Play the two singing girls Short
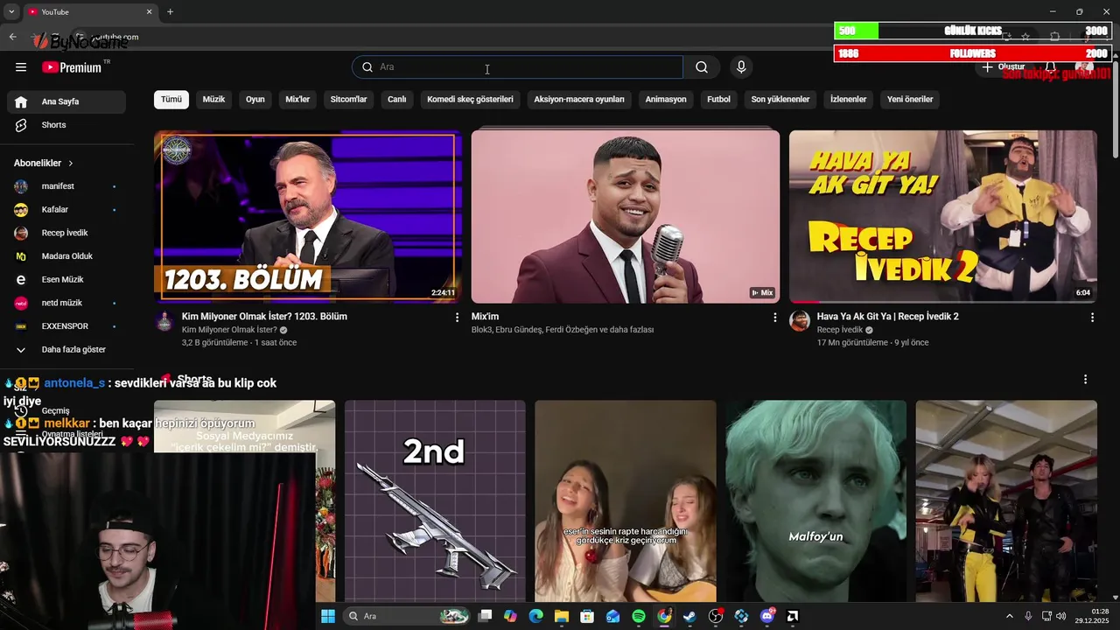 pos(626,501)
